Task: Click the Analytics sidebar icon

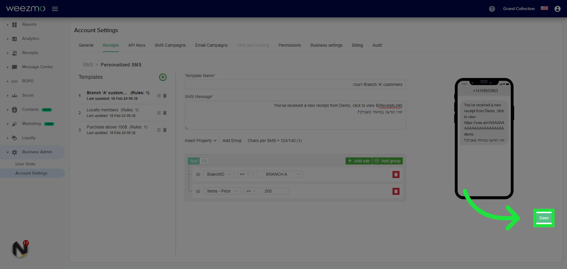Action: 14,39
